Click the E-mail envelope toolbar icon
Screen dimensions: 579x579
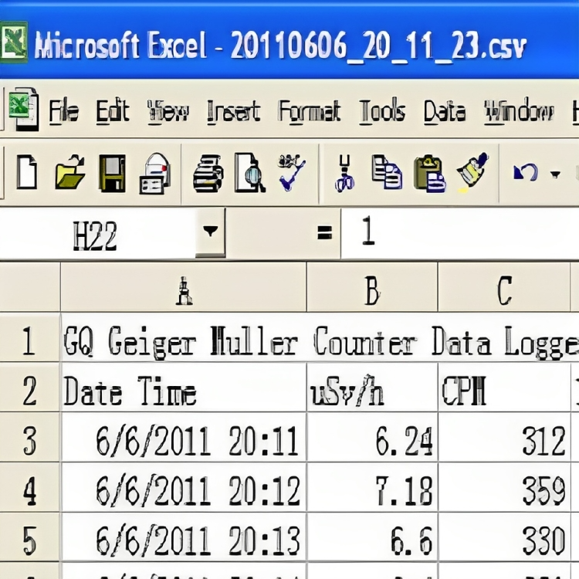point(155,173)
